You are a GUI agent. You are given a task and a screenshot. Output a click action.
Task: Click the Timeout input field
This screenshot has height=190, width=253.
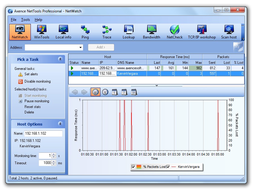coord(45,163)
